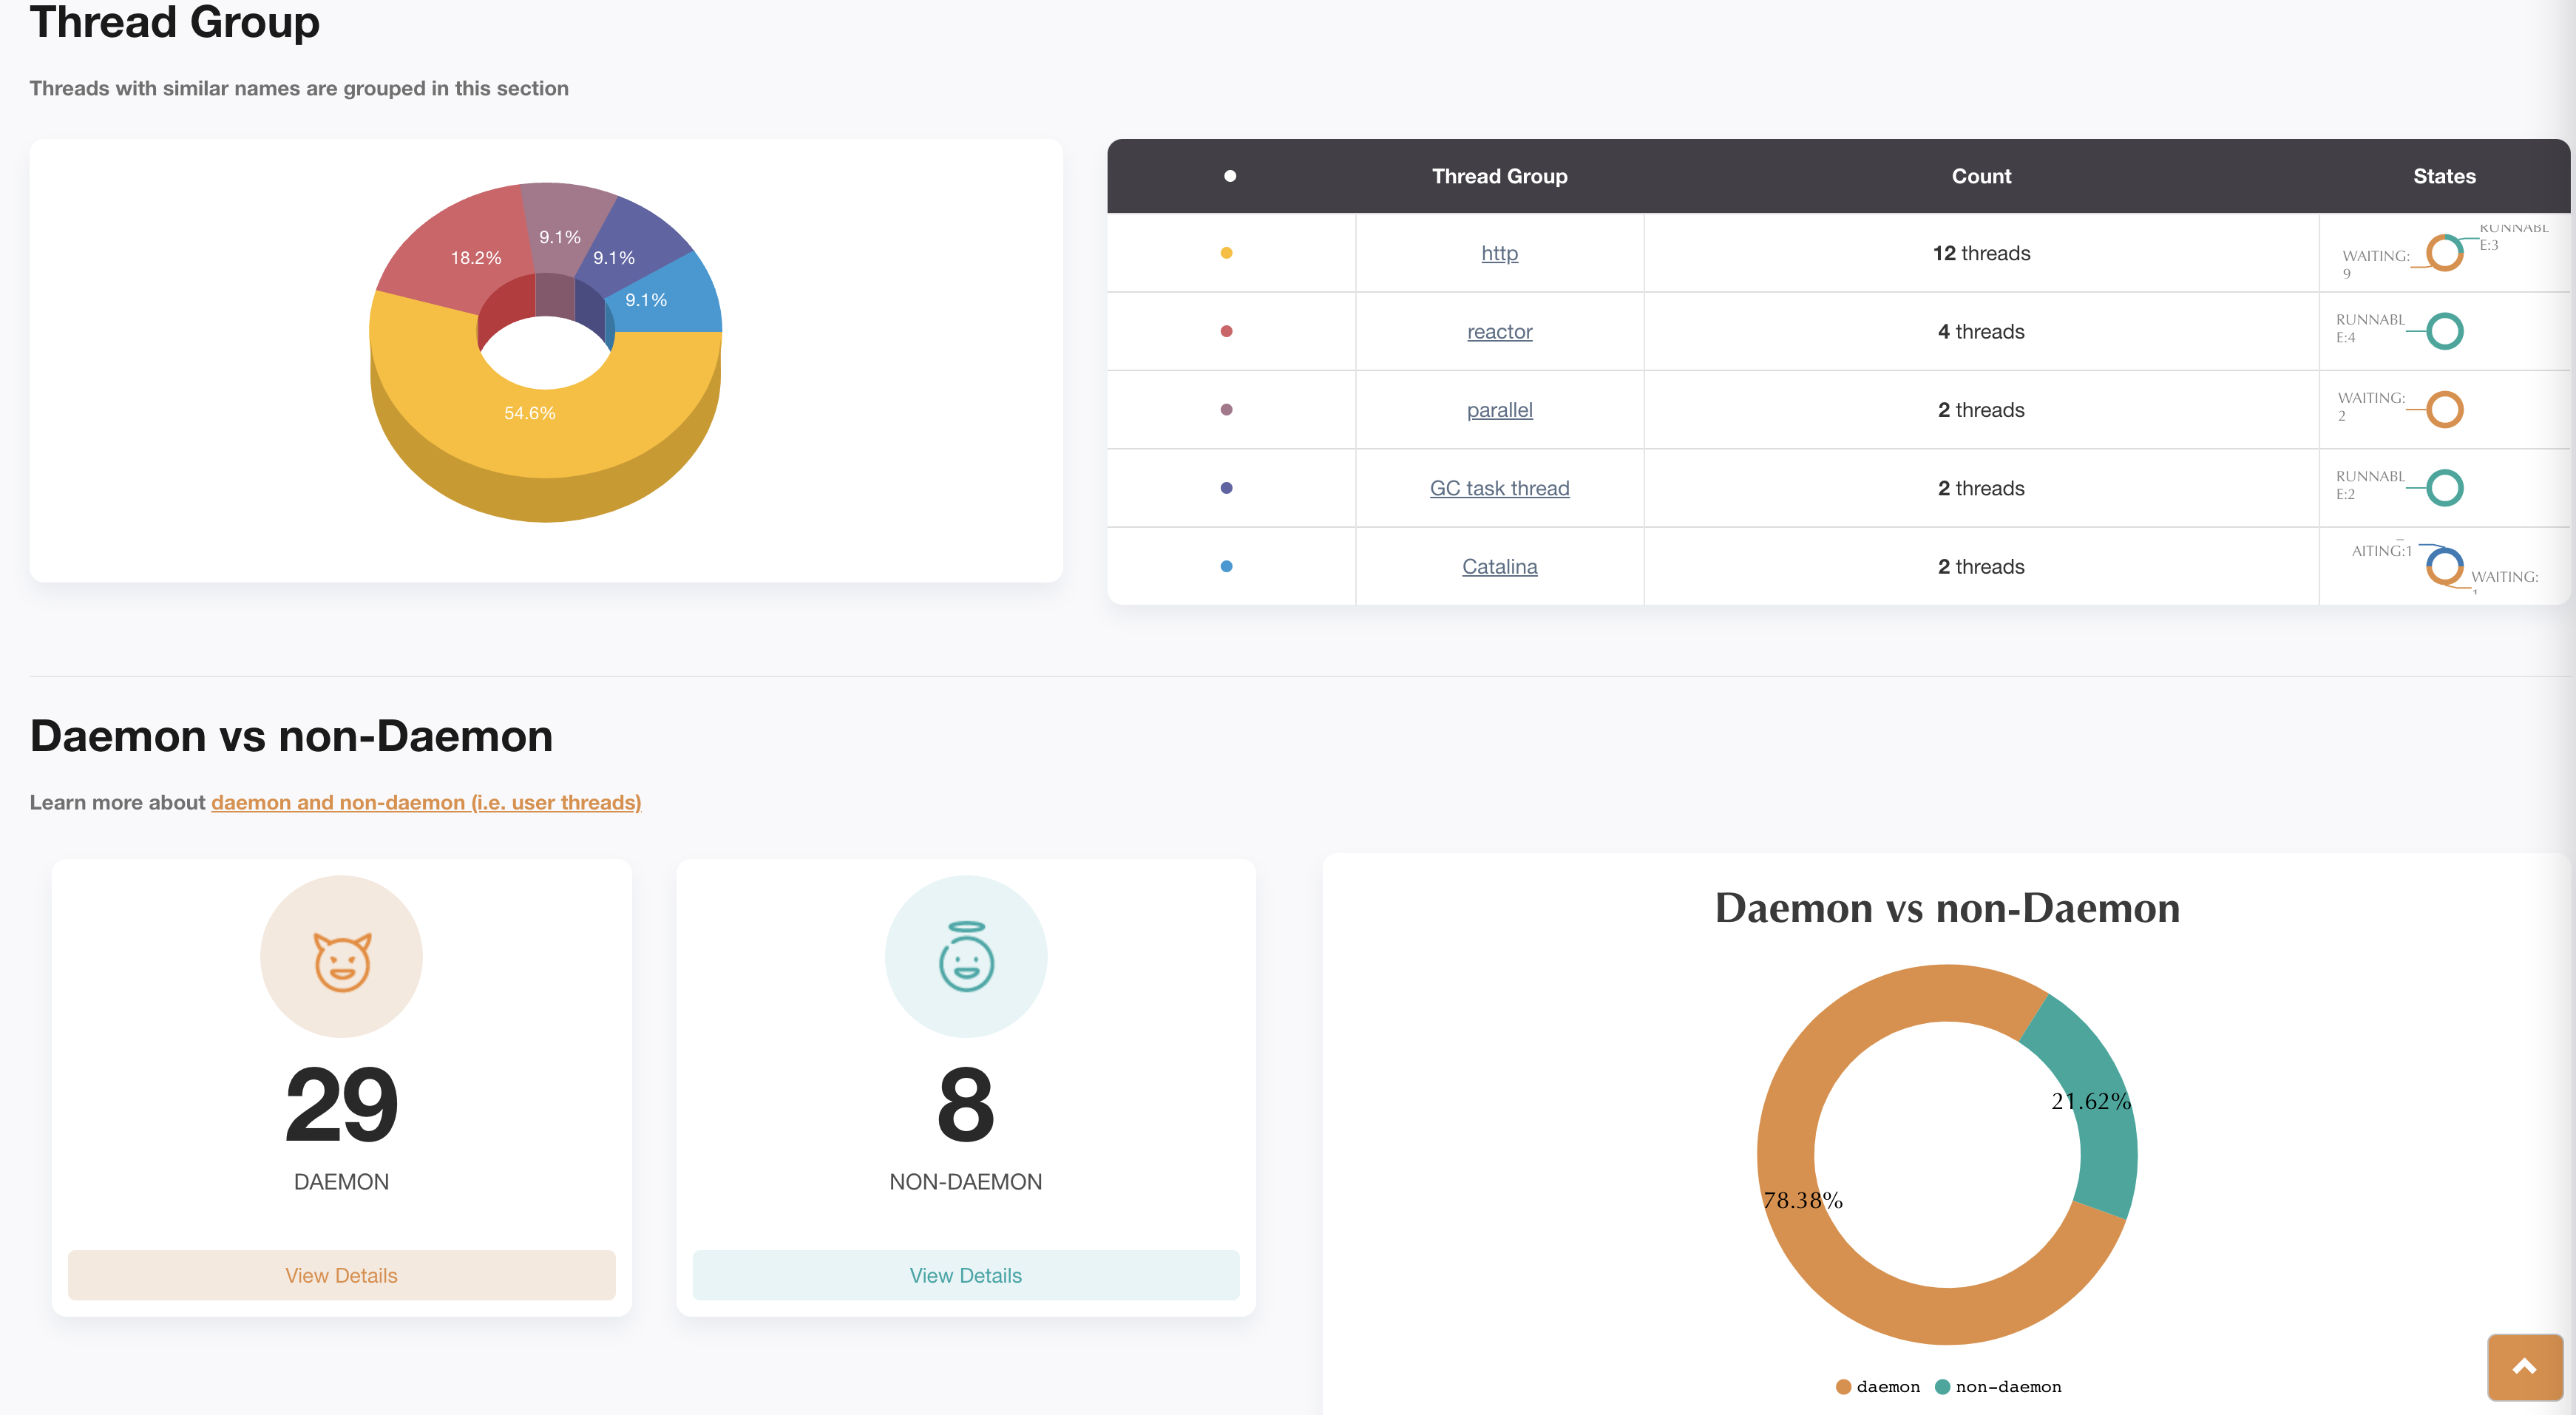Click the http row state donut icon

pyautogui.click(x=2444, y=253)
